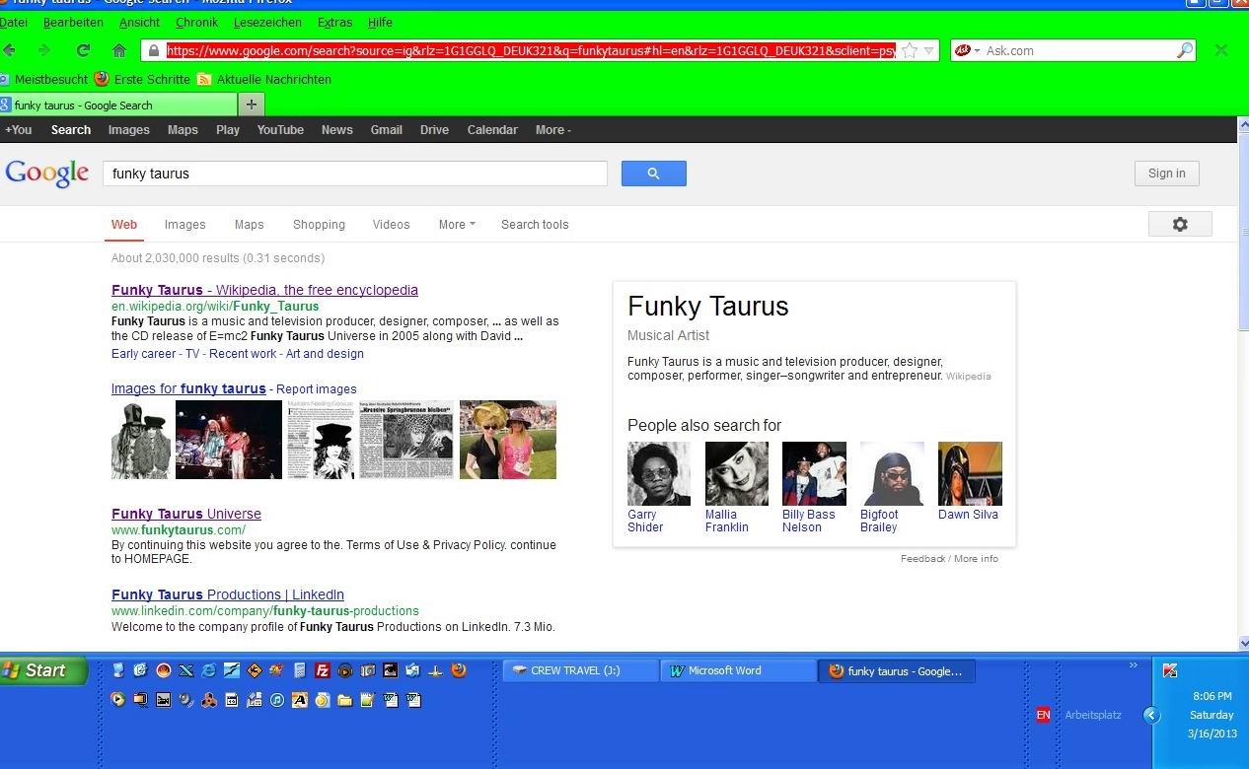Open the Datei menu

click(x=14, y=22)
